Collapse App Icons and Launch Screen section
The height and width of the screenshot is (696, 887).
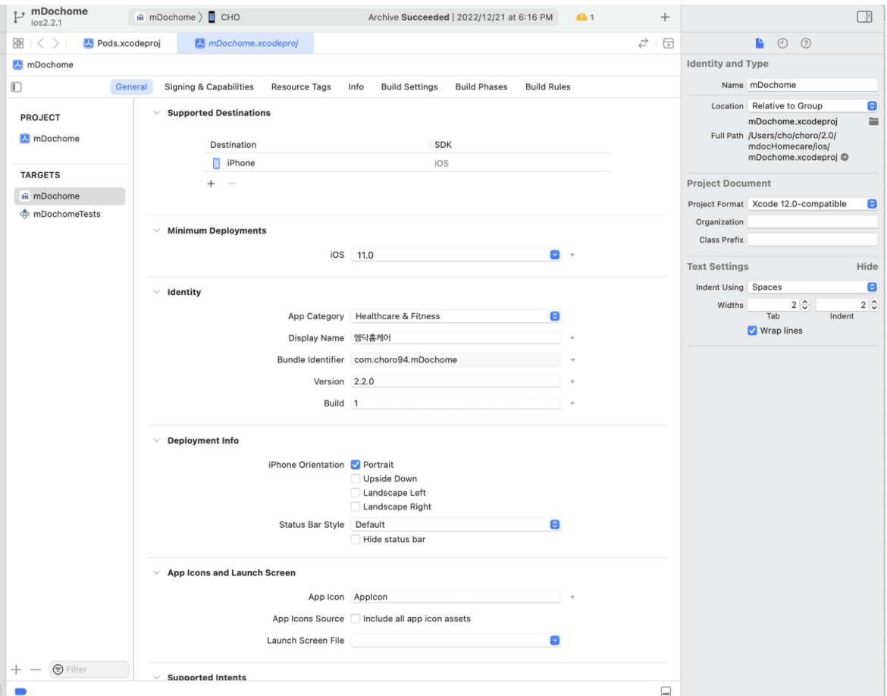click(157, 572)
